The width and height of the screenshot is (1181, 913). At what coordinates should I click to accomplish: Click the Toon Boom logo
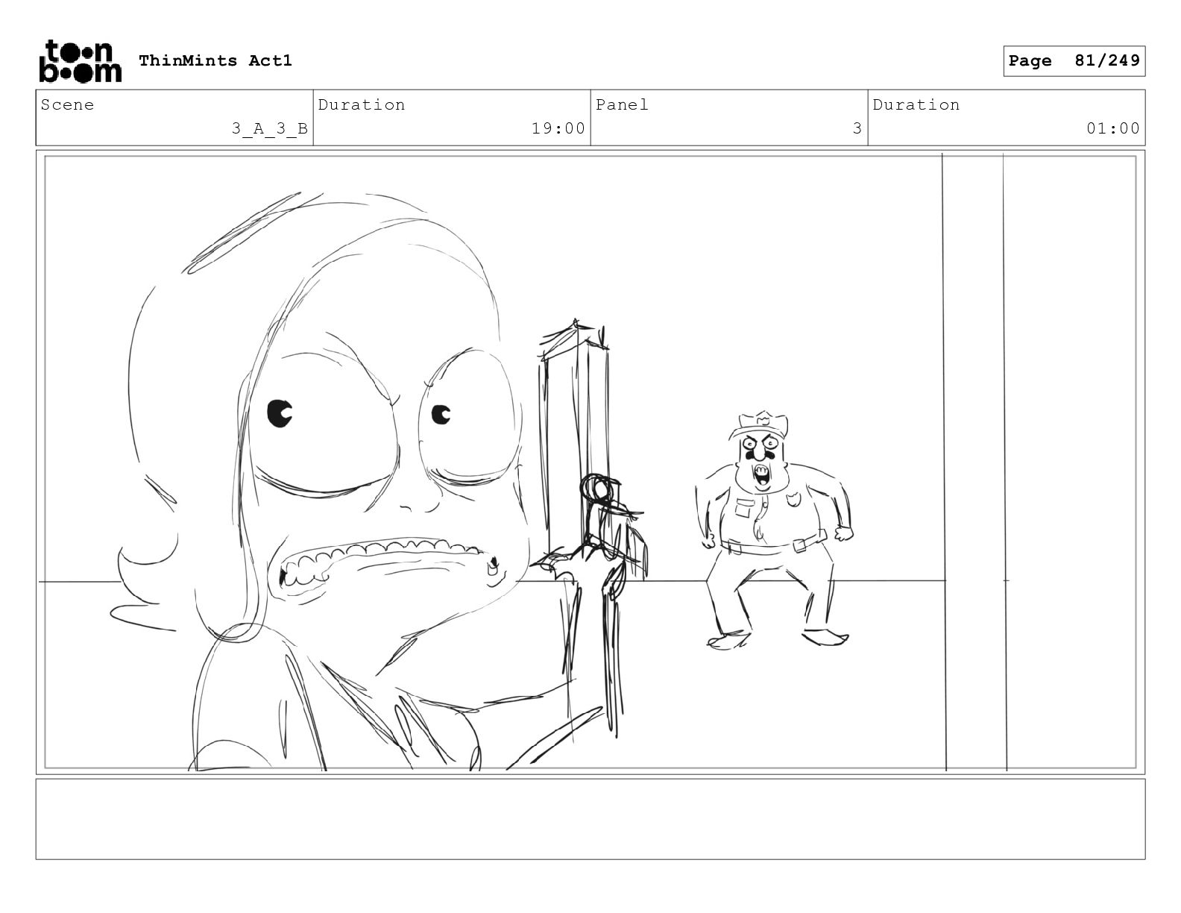(x=79, y=60)
